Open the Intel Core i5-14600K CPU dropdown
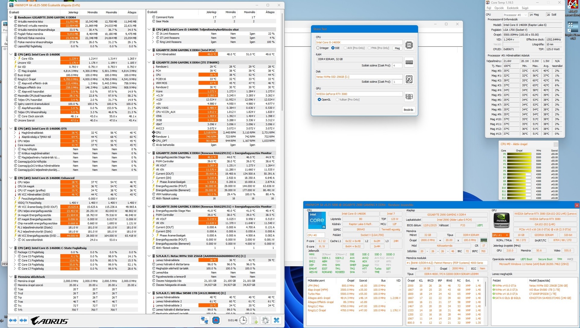The width and height of the screenshot is (580, 328). (x=359, y=42)
